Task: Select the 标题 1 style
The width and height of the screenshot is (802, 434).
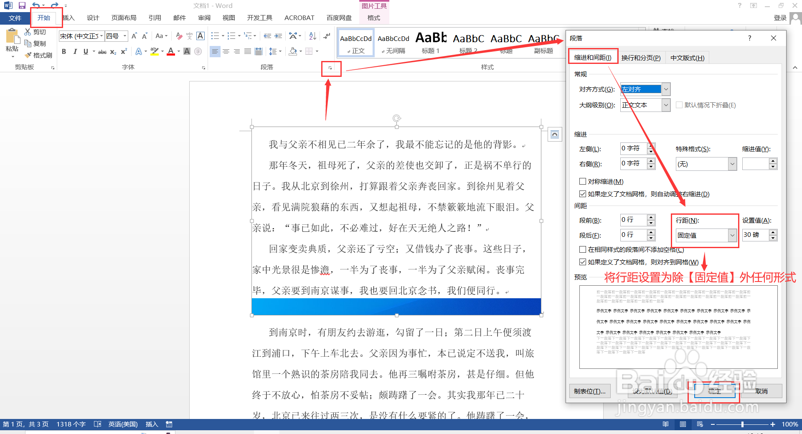Action: [431, 43]
